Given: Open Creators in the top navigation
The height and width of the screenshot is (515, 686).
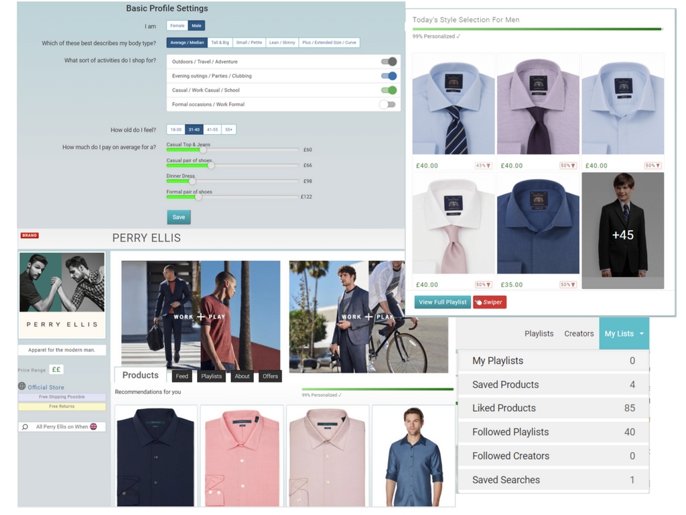Looking at the screenshot, I should (x=579, y=334).
